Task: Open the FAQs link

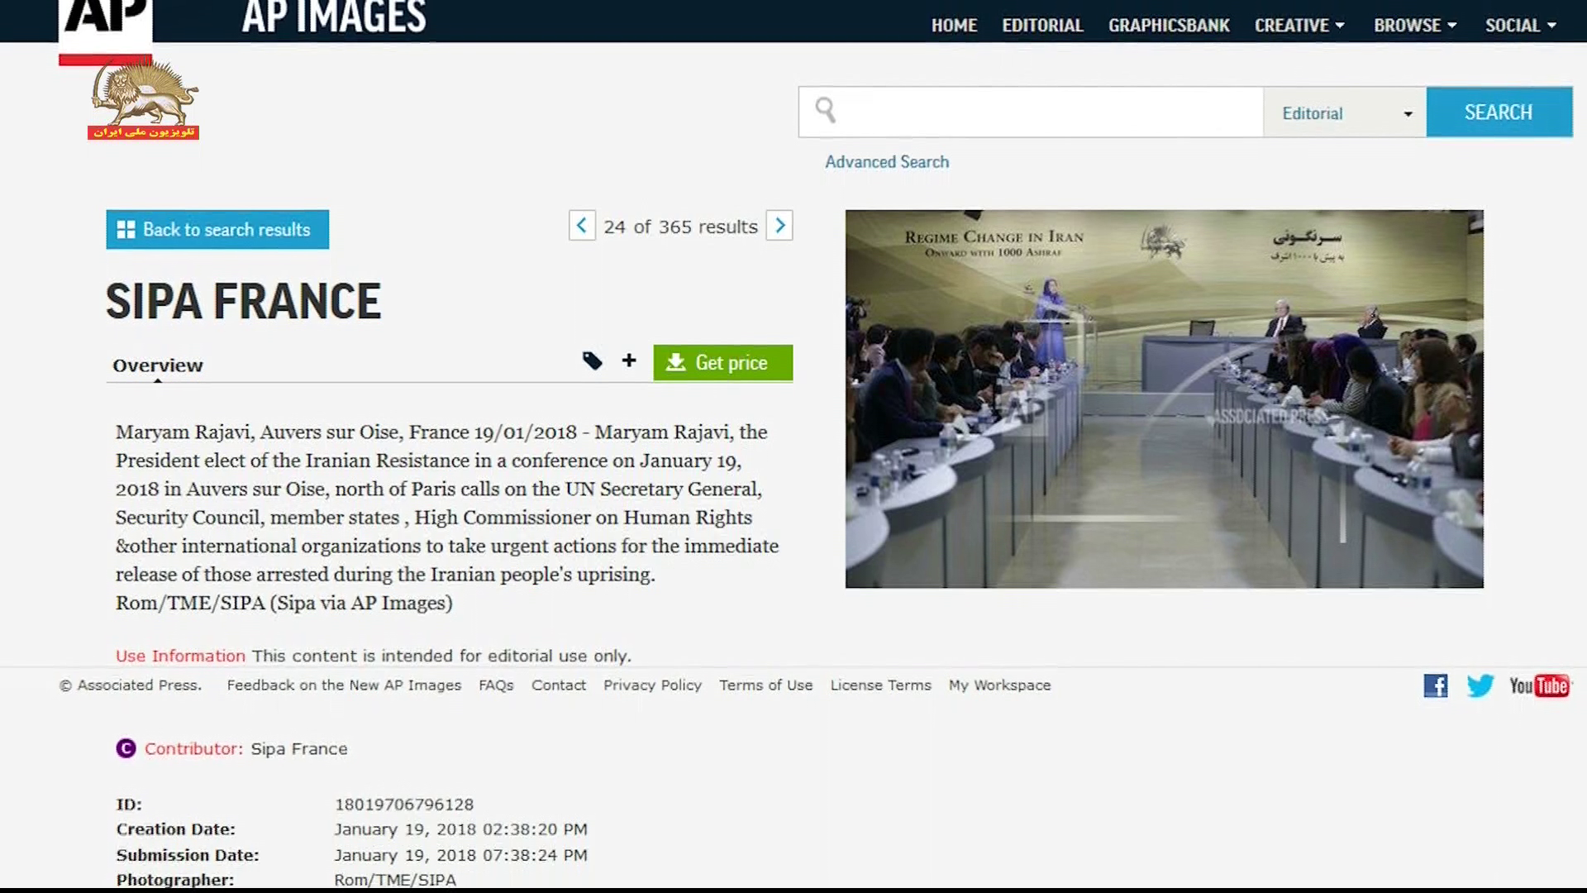Action: coord(496,685)
